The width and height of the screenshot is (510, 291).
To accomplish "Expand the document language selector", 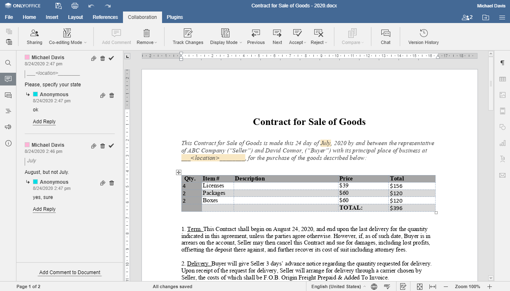I will pos(337,286).
